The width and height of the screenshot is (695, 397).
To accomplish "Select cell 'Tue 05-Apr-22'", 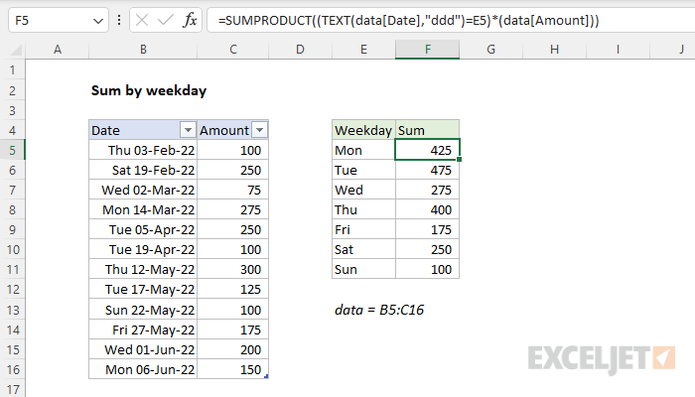I will point(143,229).
